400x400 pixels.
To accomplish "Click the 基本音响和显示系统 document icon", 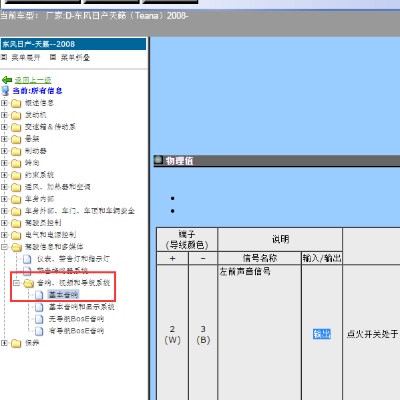I will 39,307.
